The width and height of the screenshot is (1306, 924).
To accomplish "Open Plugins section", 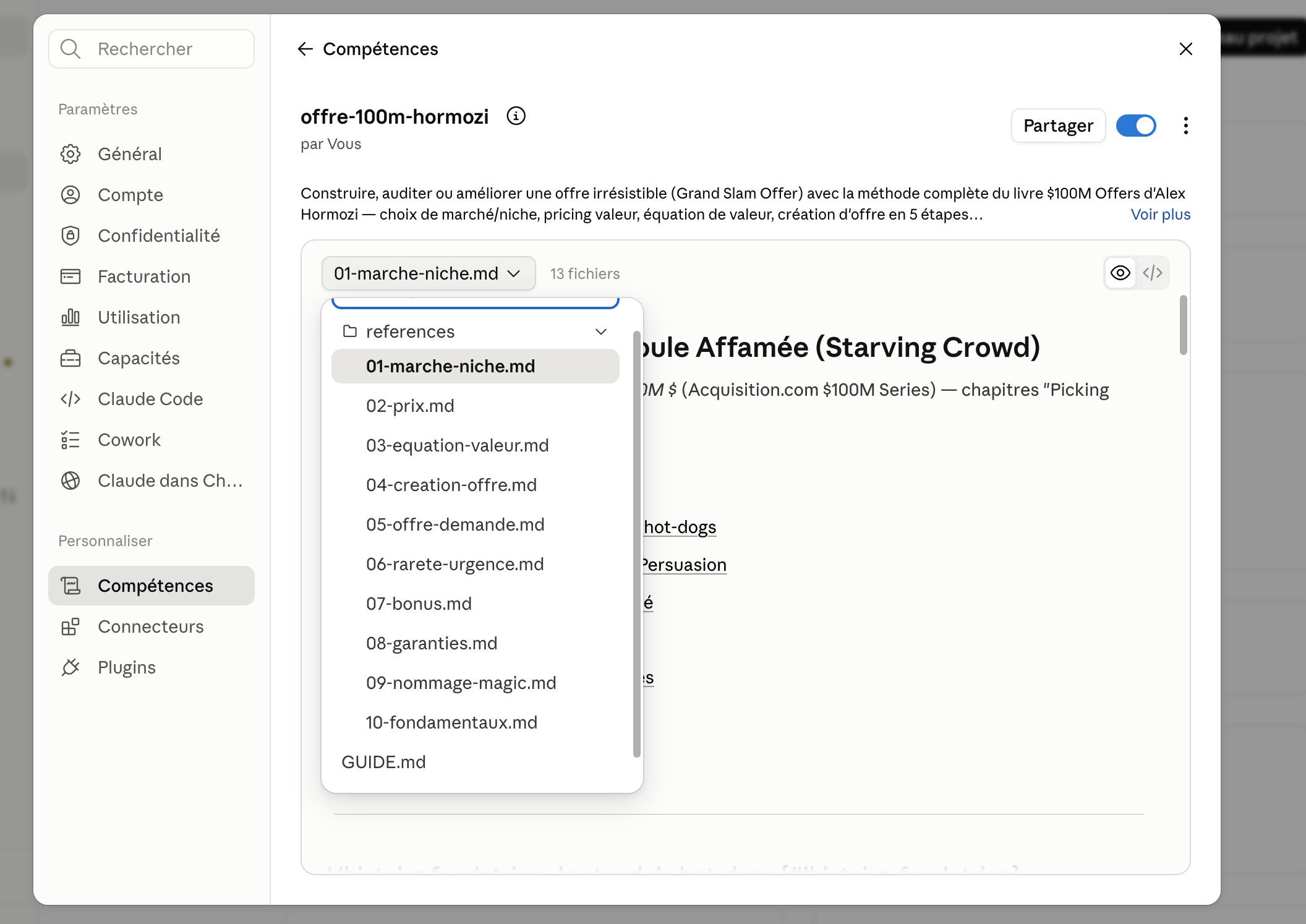I will click(152, 667).
